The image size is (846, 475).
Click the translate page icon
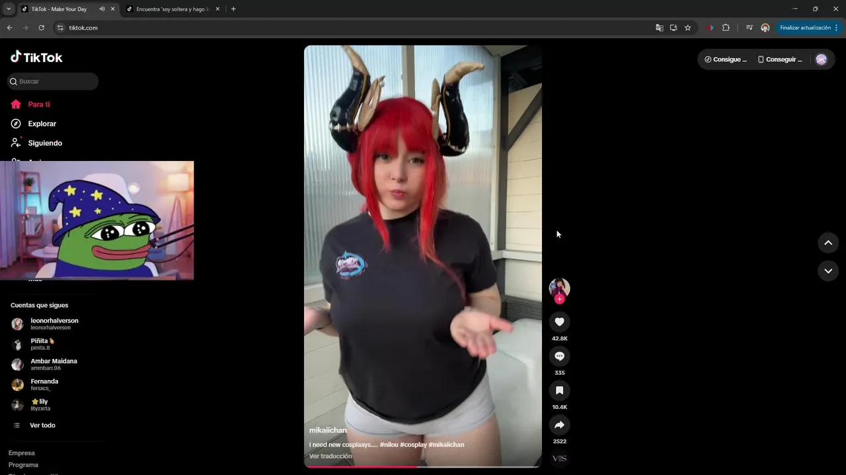[x=659, y=28]
